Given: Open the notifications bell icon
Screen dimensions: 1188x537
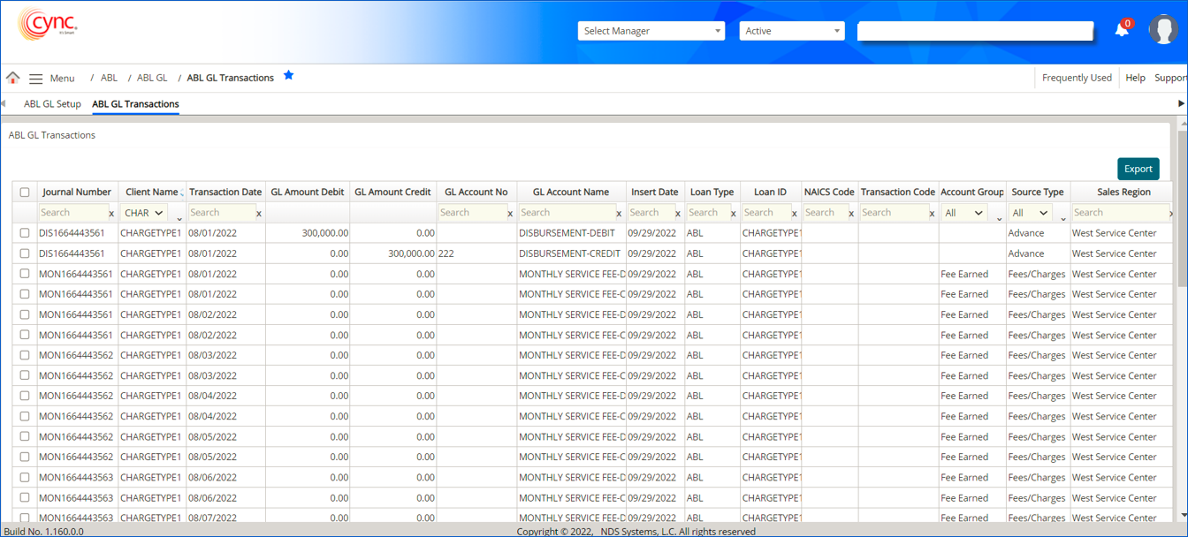Looking at the screenshot, I should (x=1122, y=30).
